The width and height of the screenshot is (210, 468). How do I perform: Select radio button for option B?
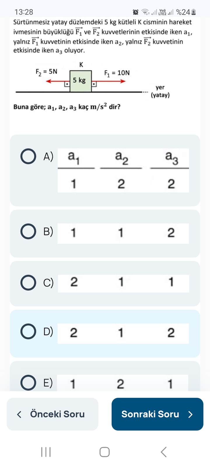click(x=28, y=232)
